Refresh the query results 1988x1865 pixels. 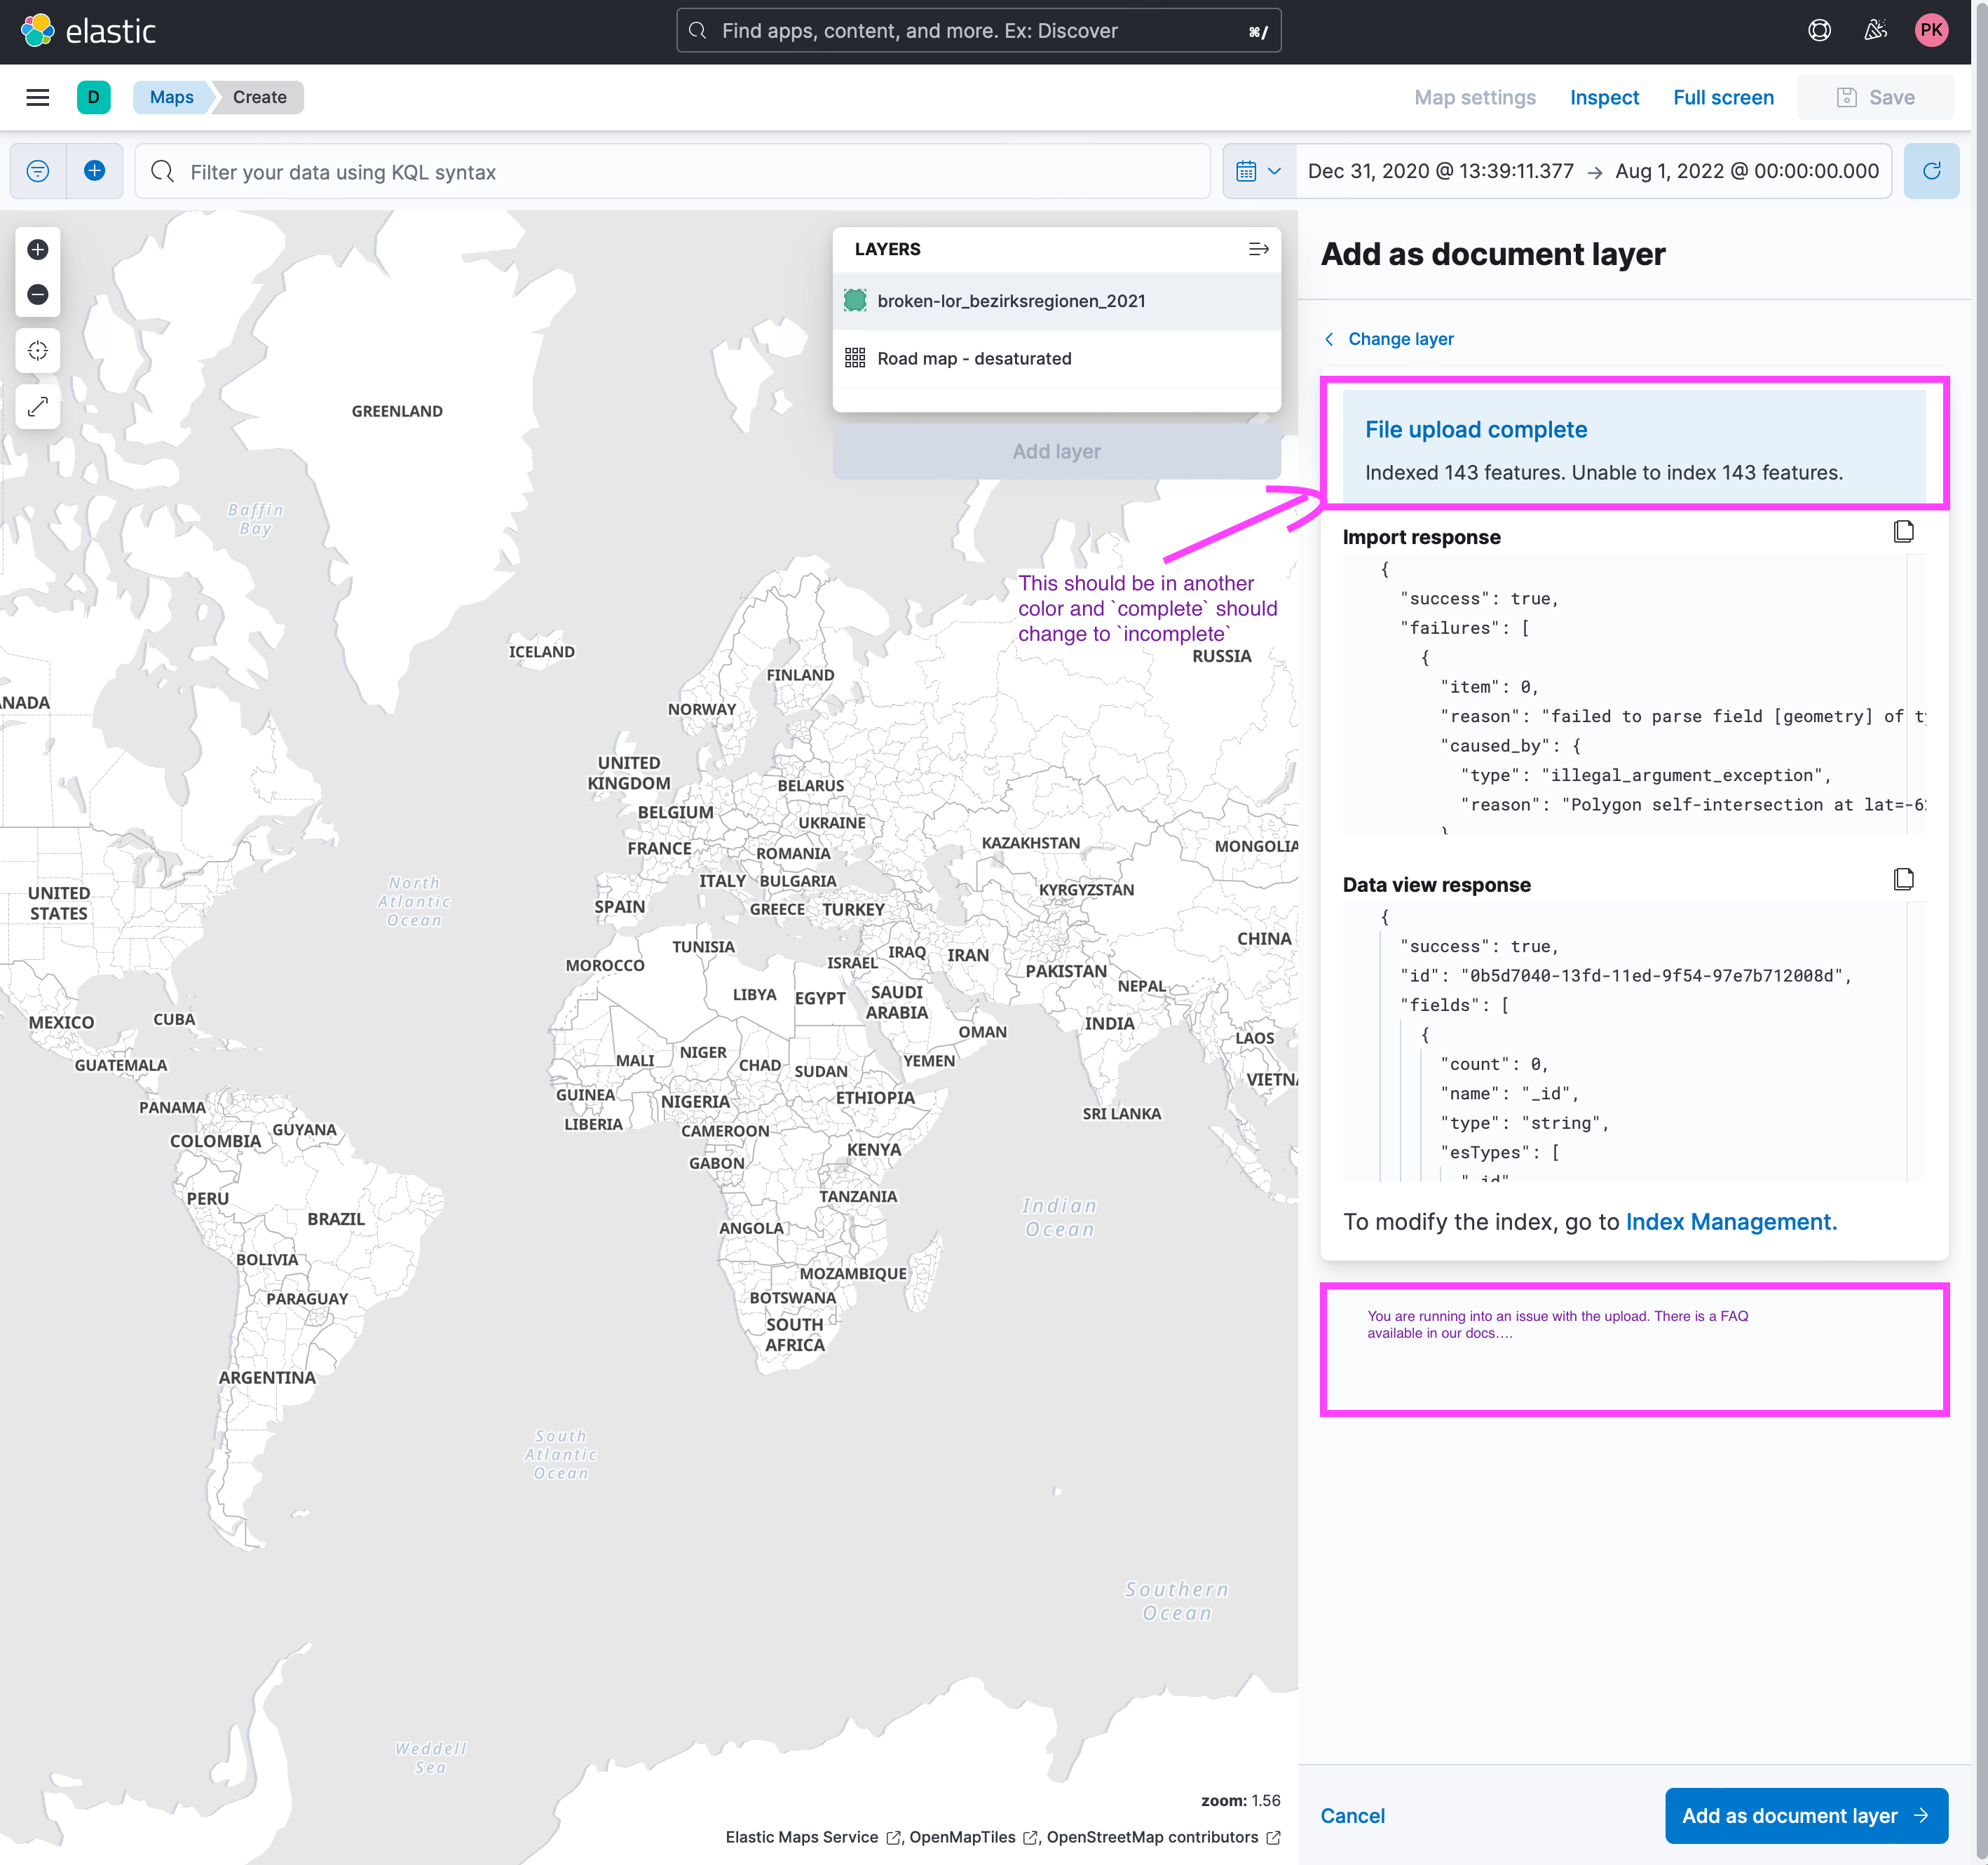pos(1931,171)
